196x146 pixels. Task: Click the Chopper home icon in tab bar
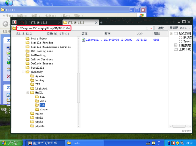[14, 22]
